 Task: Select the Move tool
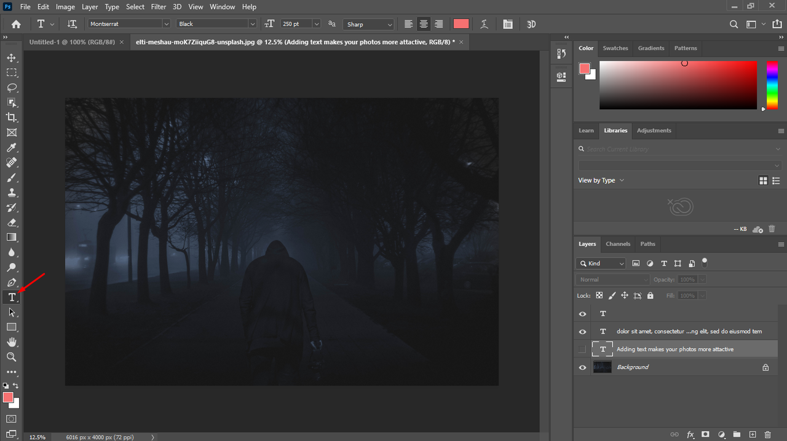tap(12, 58)
